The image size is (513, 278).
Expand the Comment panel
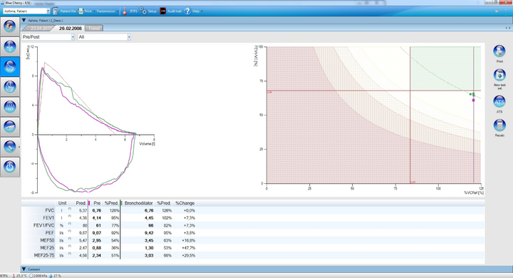tap(24, 269)
